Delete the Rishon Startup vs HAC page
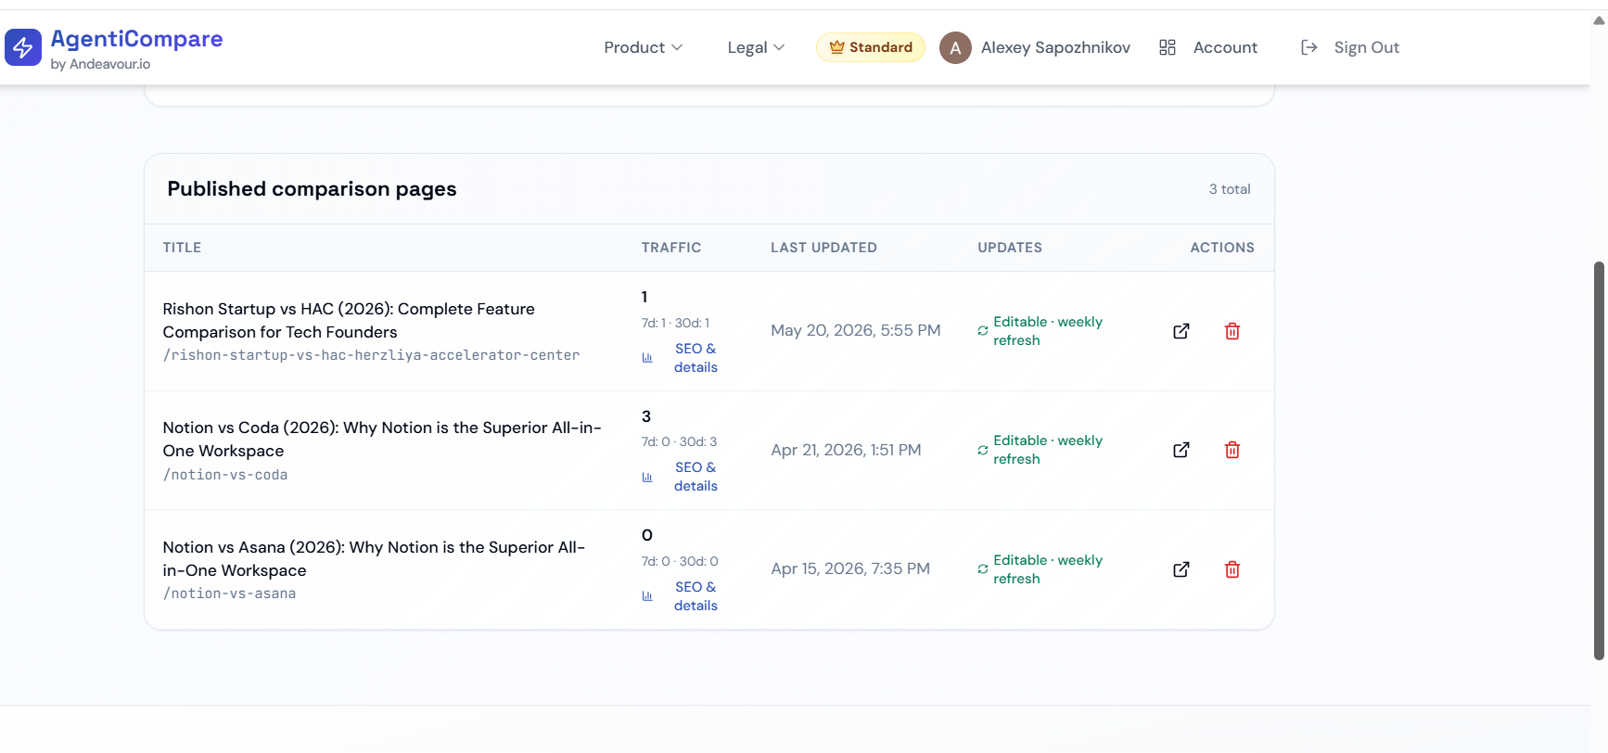The image size is (1608, 753). coord(1232,331)
